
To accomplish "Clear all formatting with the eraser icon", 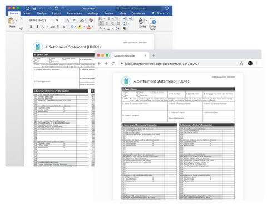I will coord(91,20).
